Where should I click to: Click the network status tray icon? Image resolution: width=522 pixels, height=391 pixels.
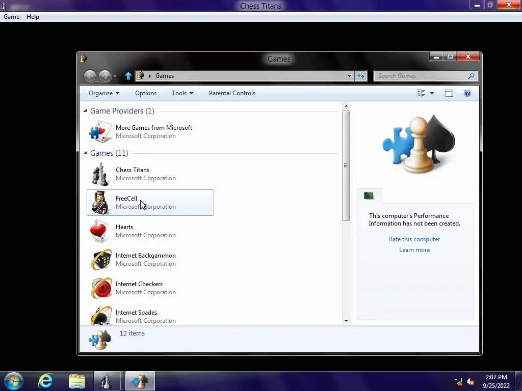[458, 381]
